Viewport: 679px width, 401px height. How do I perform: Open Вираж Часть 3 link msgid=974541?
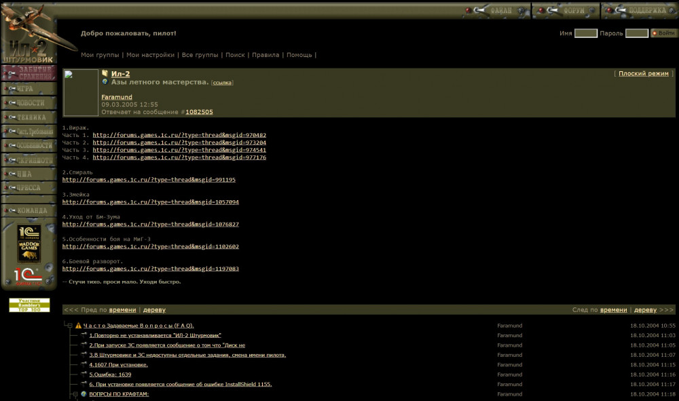179,150
